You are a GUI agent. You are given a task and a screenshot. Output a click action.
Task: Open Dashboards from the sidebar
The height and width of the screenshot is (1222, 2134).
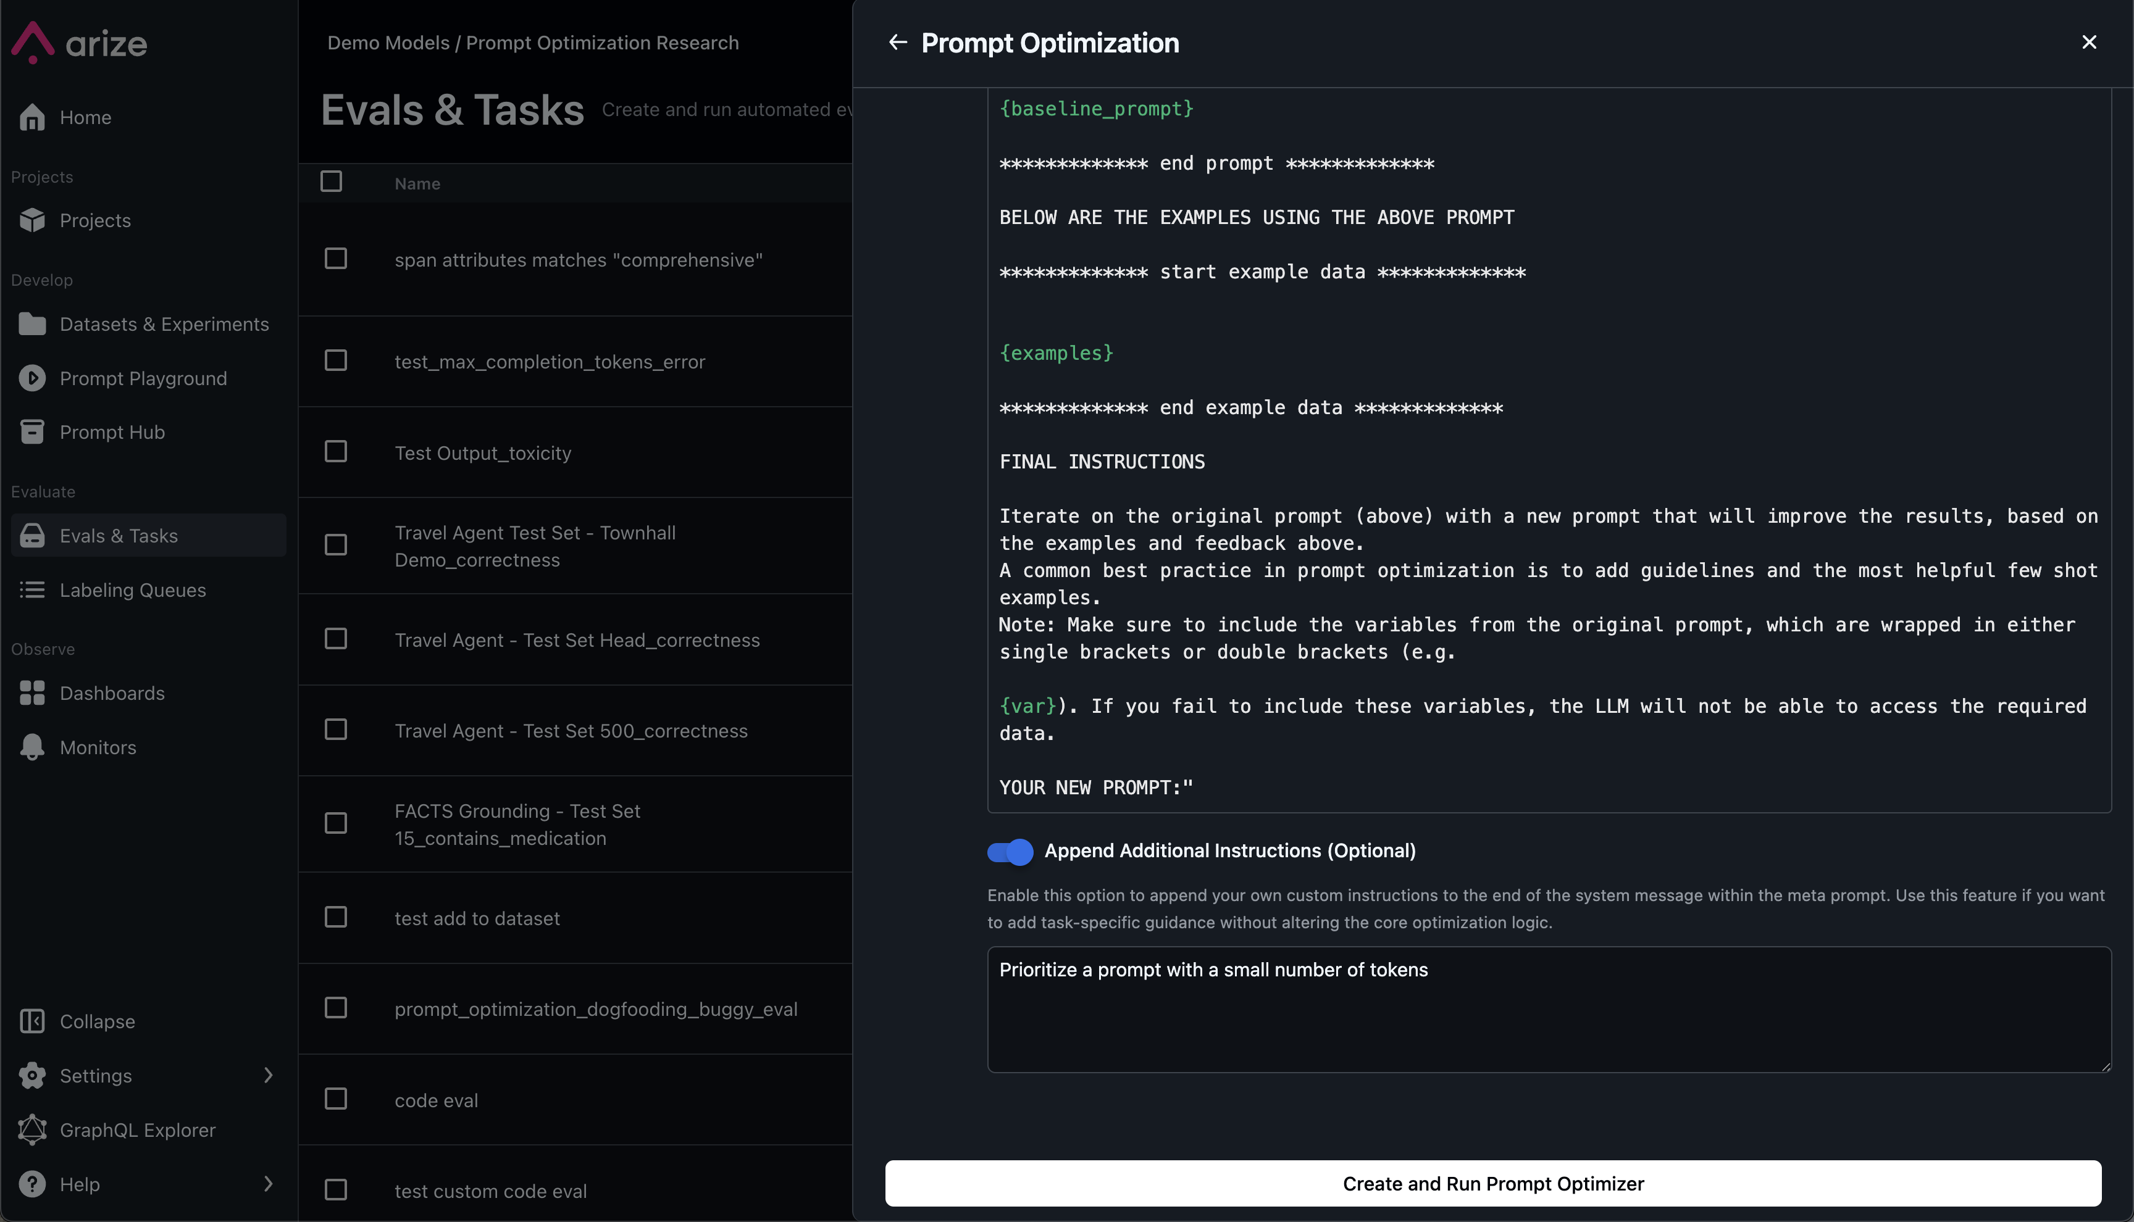(112, 693)
